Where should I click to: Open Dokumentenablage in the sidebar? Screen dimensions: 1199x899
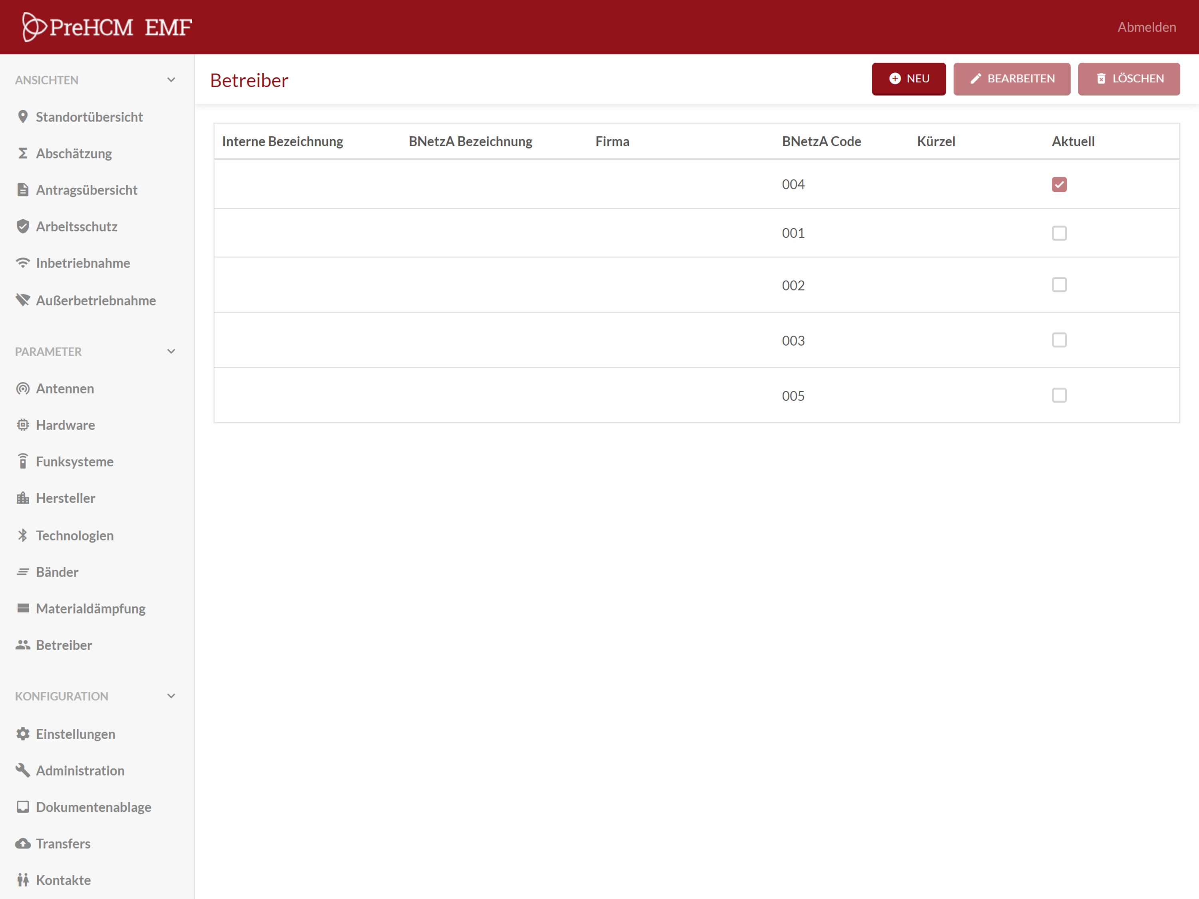pyautogui.click(x=93, y=807)
